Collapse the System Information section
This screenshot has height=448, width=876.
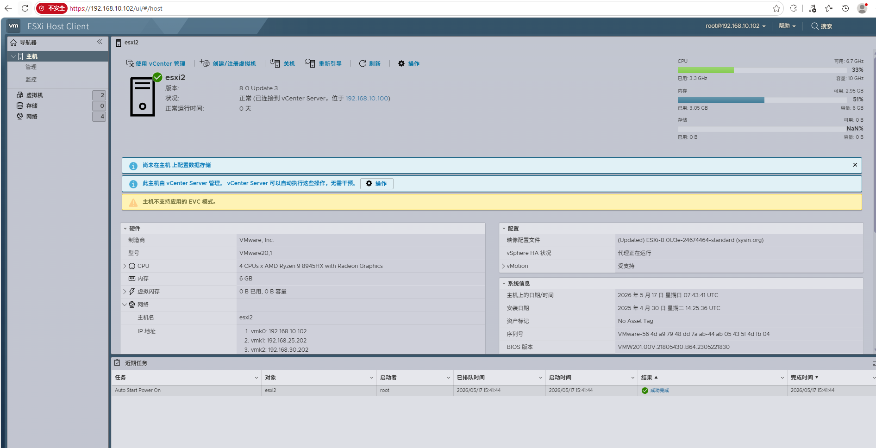504,284
